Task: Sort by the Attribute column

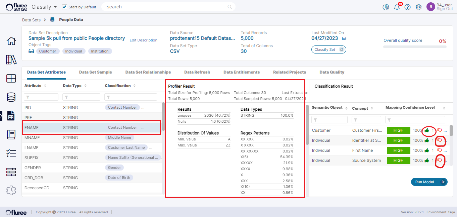Action: [x=45, y=86]
